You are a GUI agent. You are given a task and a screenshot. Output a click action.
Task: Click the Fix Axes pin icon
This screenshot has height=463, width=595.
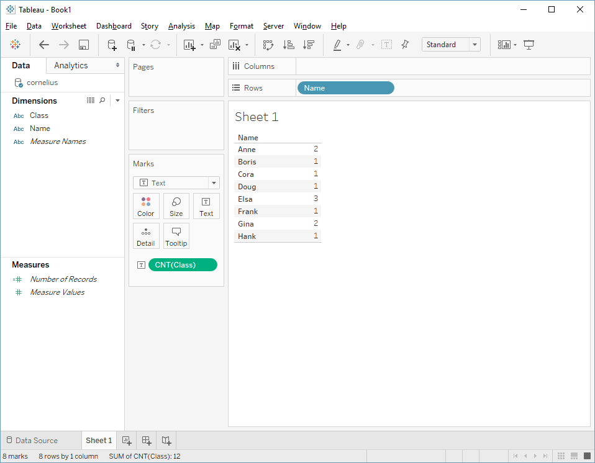point(405,45)
